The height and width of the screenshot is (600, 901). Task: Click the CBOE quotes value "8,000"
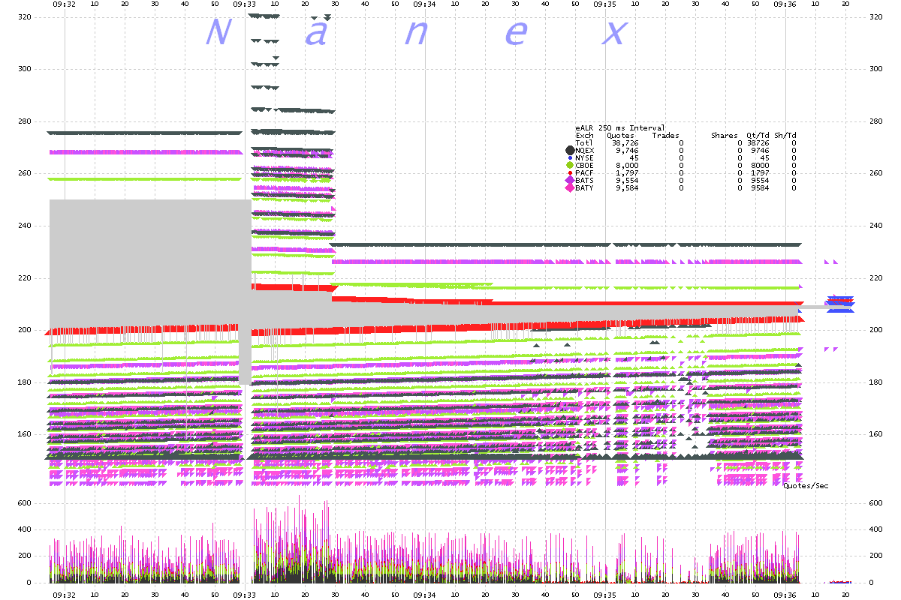(x=627, y=165)
